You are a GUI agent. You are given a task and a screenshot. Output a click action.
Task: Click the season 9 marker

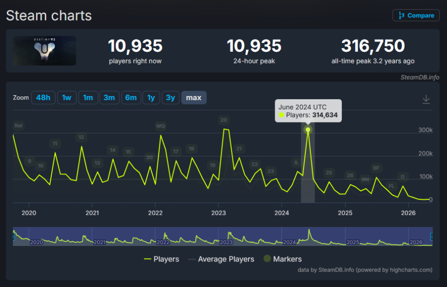pos(29,161)
